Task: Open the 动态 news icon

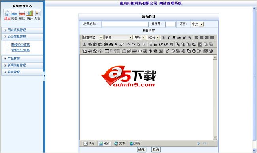Action: click(x=14, y=13)
